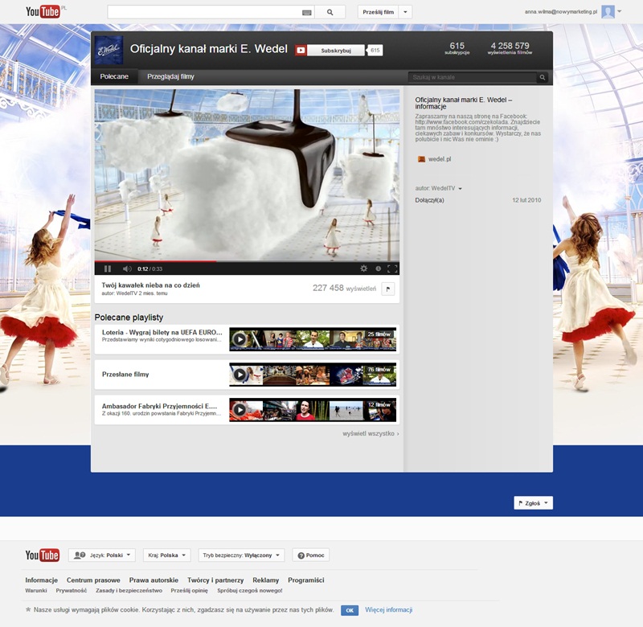Click the red YouTube subscribe icon
The width and height of the screenshot is (643, 627).
click(x=301, y=51)
